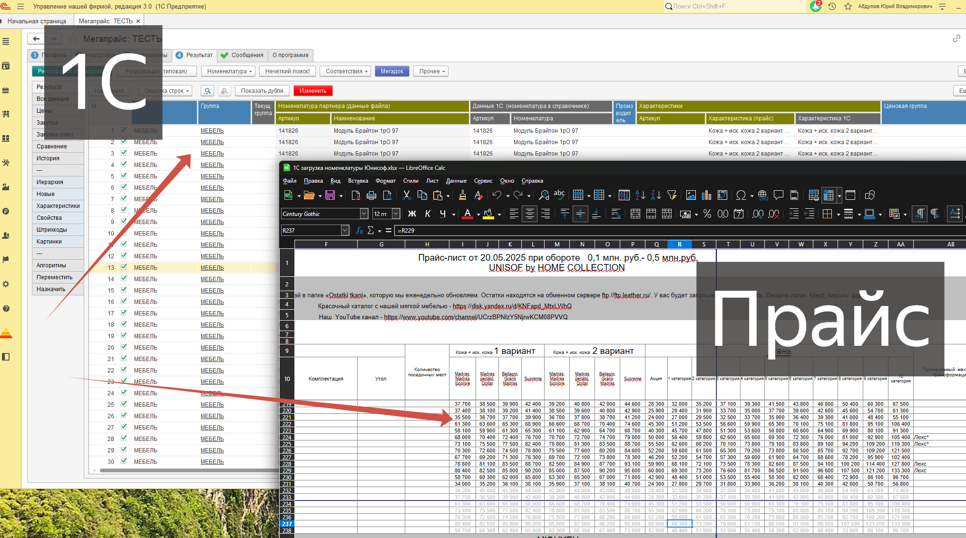Screen dimensions: 966x538
Task: Click the Bold Ж formatting icon
Action: [412, 214]
